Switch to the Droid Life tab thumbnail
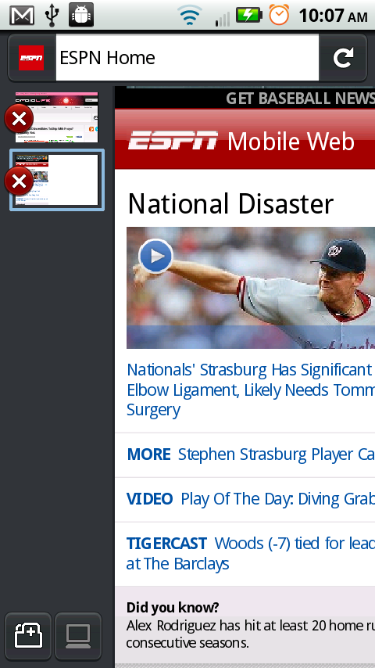This screenshot has width=375, height=668. 56,117
